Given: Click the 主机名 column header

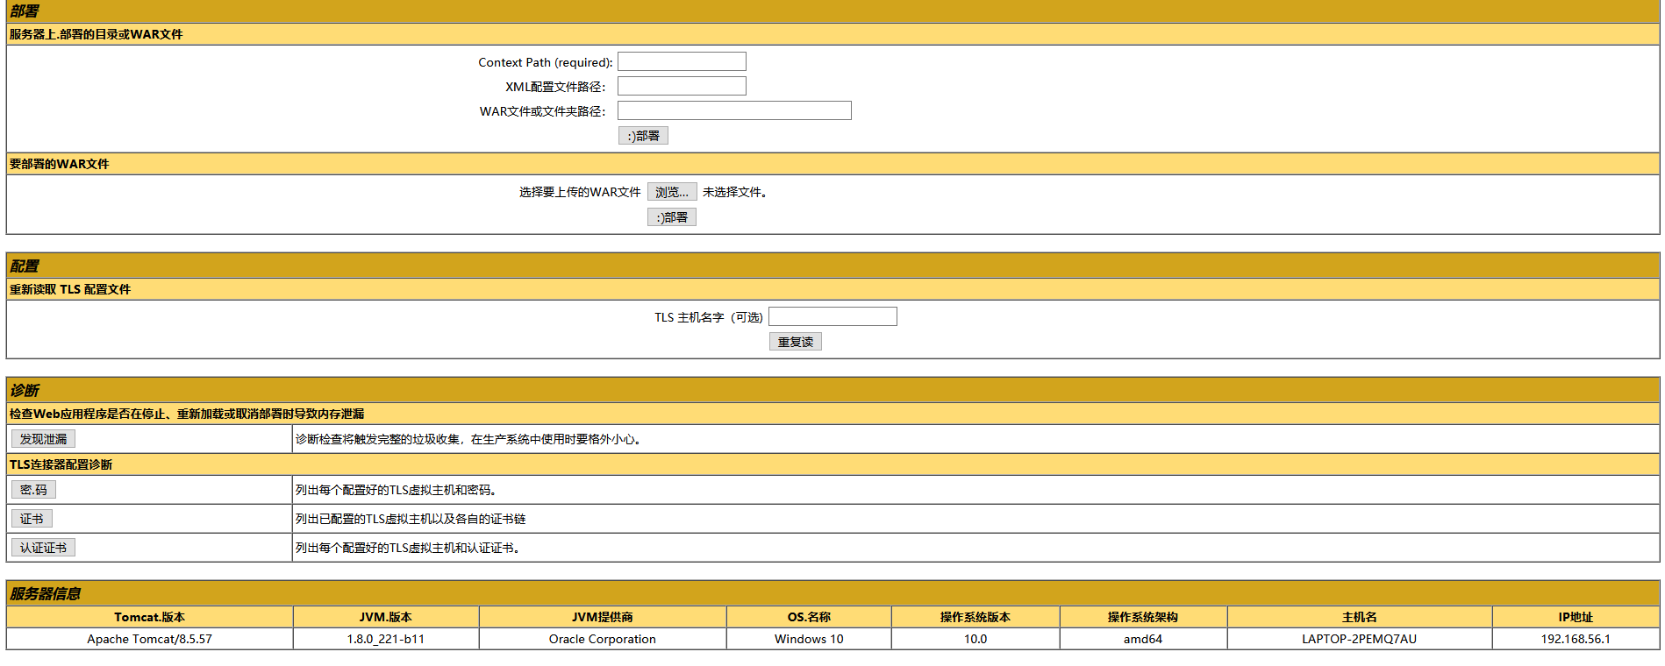Looking at the screenshot, I should 1360,617.
